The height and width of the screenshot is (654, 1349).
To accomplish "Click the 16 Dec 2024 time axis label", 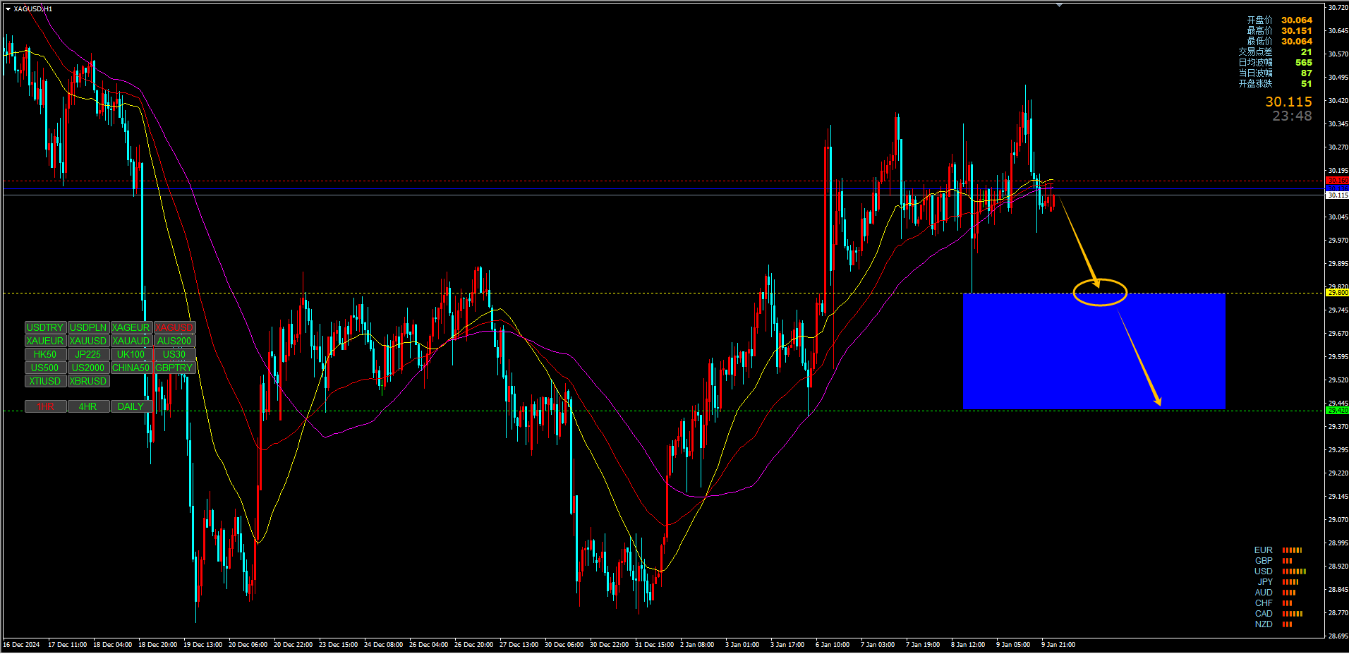I will click(21, 645).
